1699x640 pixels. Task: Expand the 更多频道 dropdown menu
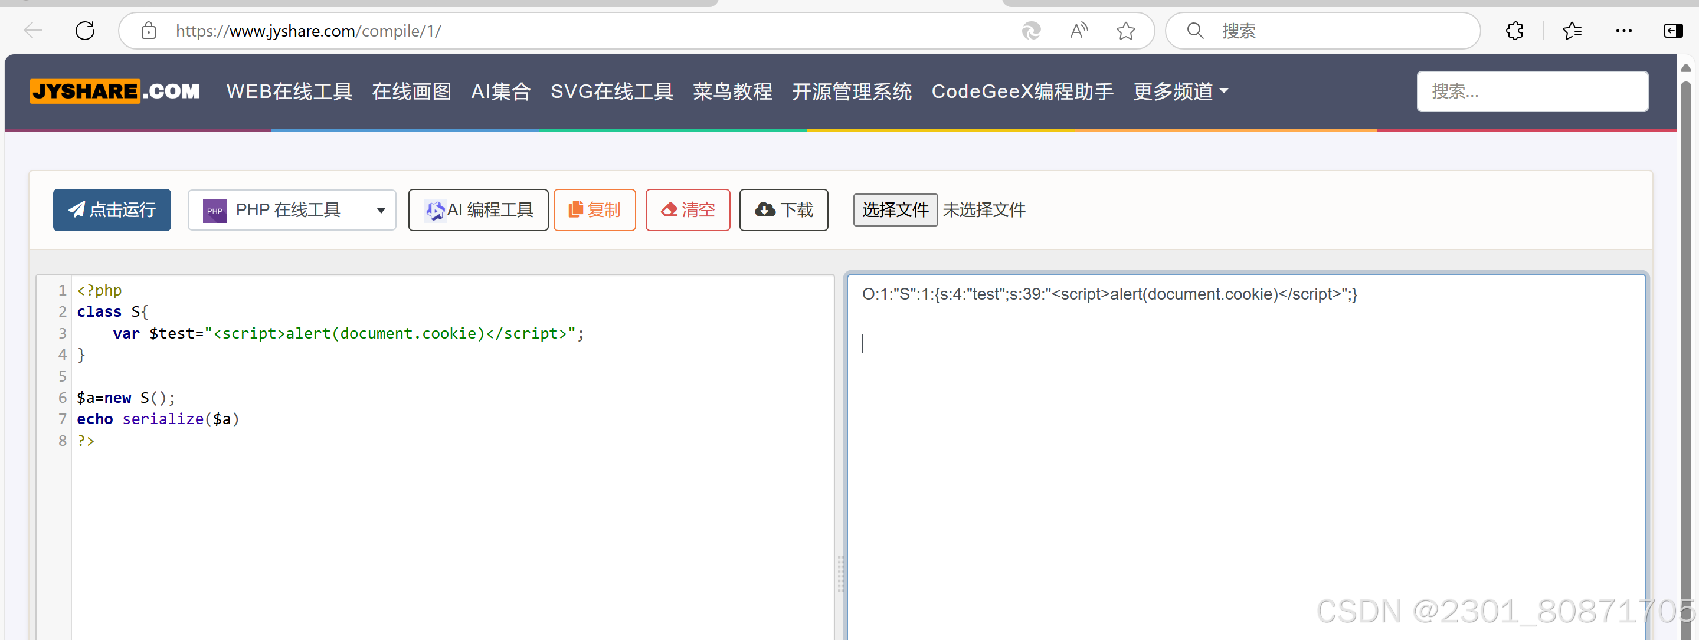pos(1180,91)
